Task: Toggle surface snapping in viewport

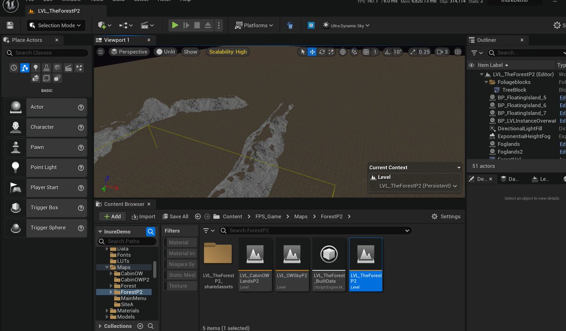Action: coord(354,52)
